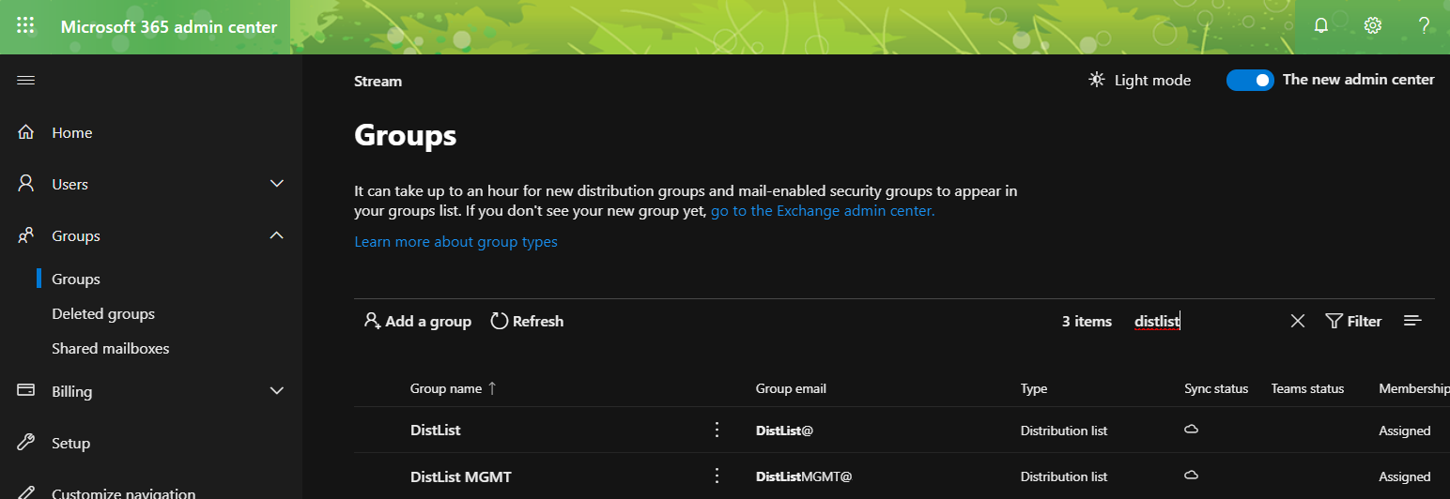1450x499 pixels.
Task: Open the help question mark icon
Action: (1424, 26)
